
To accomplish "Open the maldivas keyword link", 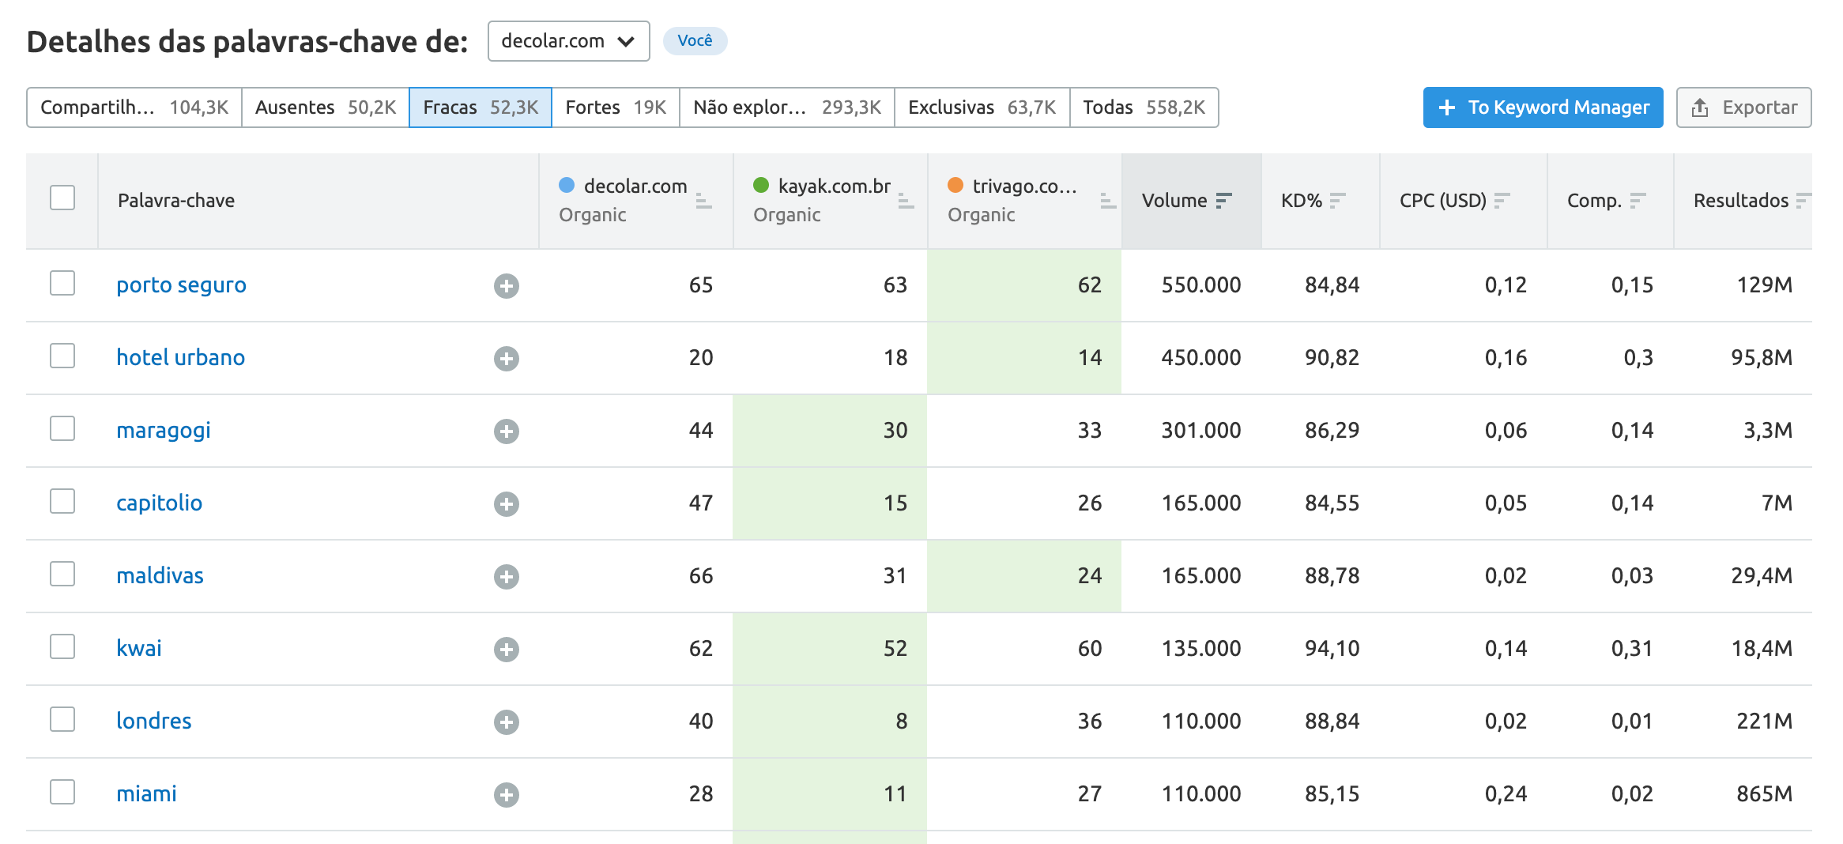I will tap(160, 575).
